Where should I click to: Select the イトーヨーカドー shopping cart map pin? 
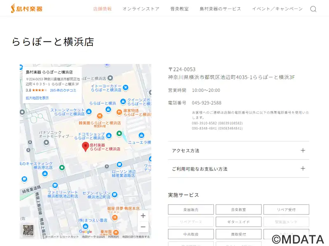pyautogui.click(x=125, y=87)
